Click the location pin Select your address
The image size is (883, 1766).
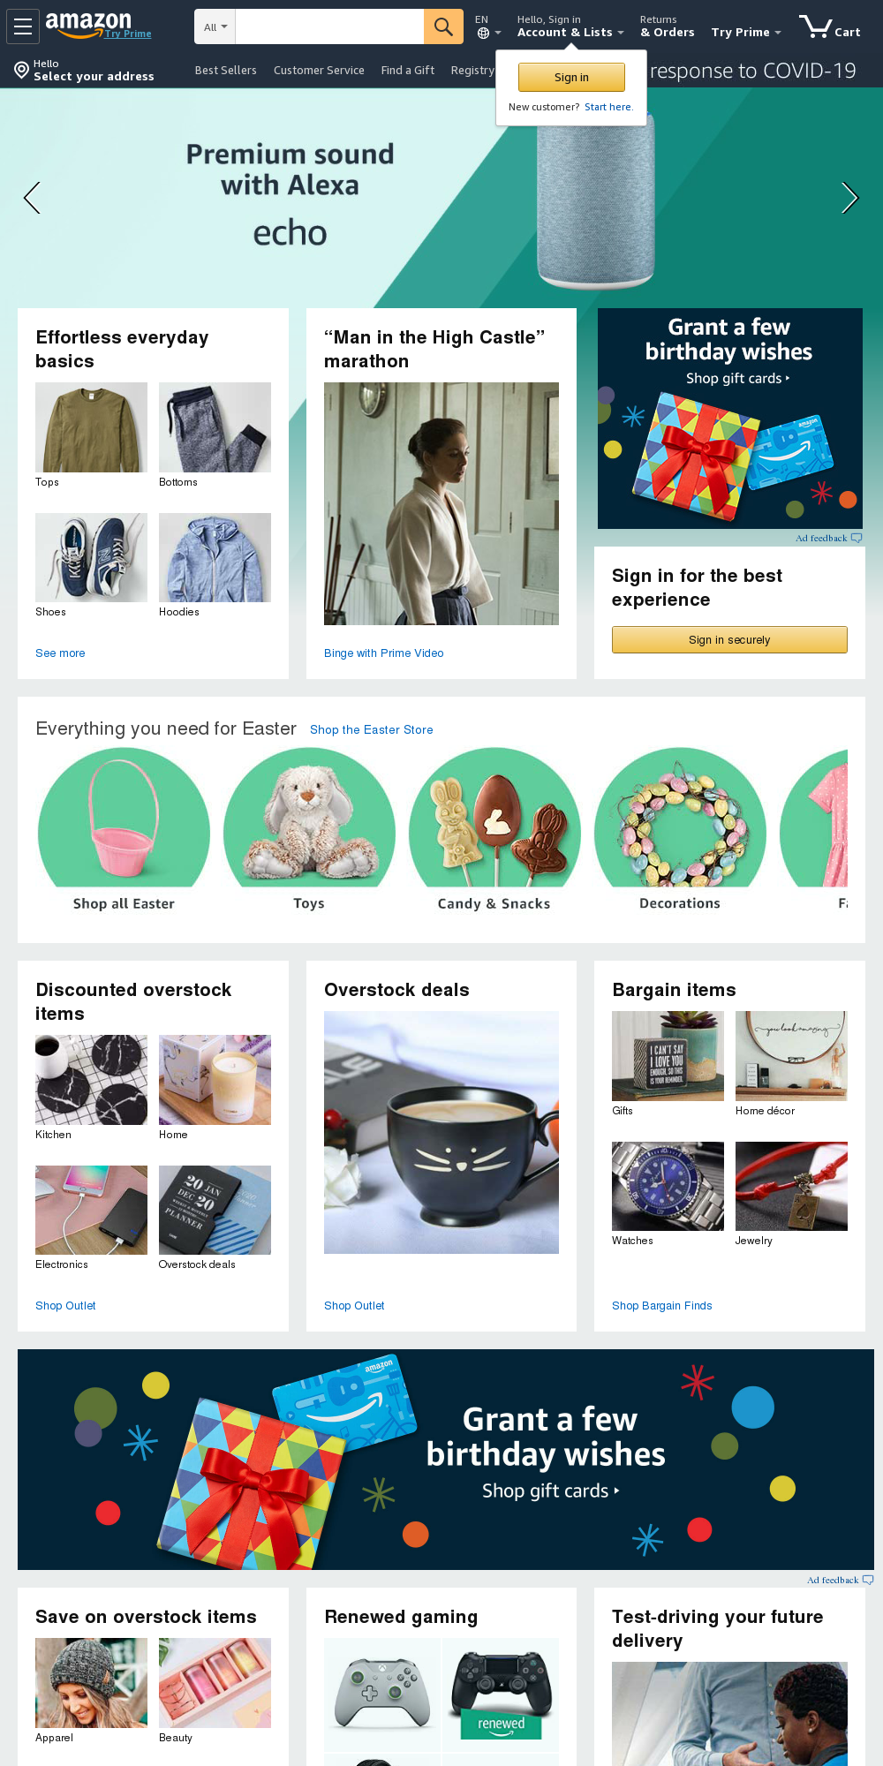pos(84,70)
